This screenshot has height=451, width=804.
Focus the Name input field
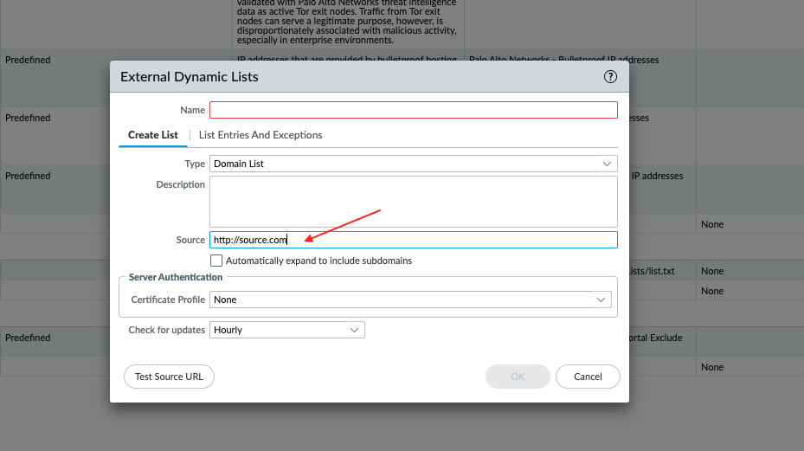coord(413,110)
